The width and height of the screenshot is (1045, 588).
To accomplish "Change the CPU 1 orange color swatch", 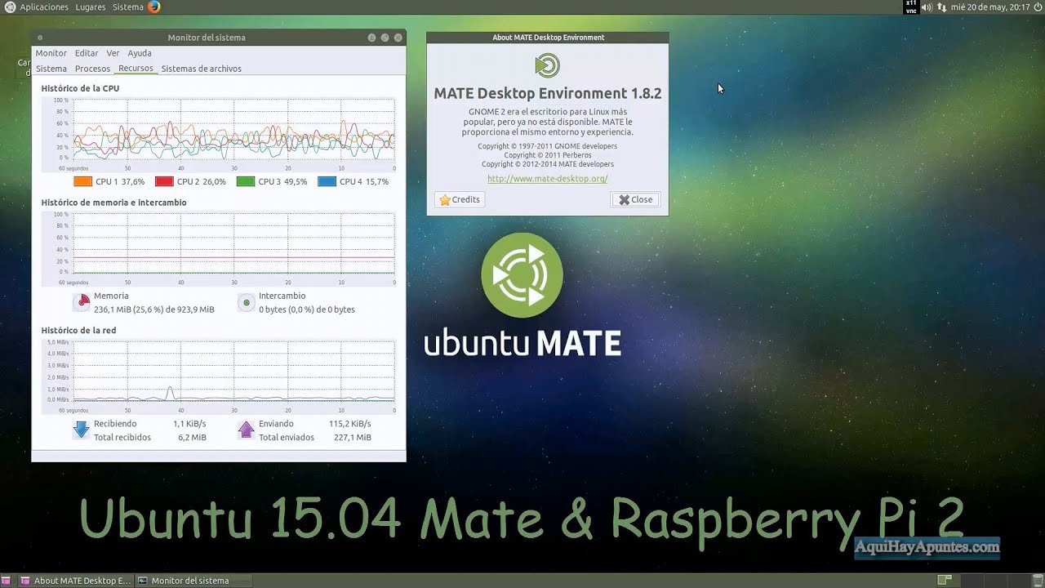I will (82, 181).
